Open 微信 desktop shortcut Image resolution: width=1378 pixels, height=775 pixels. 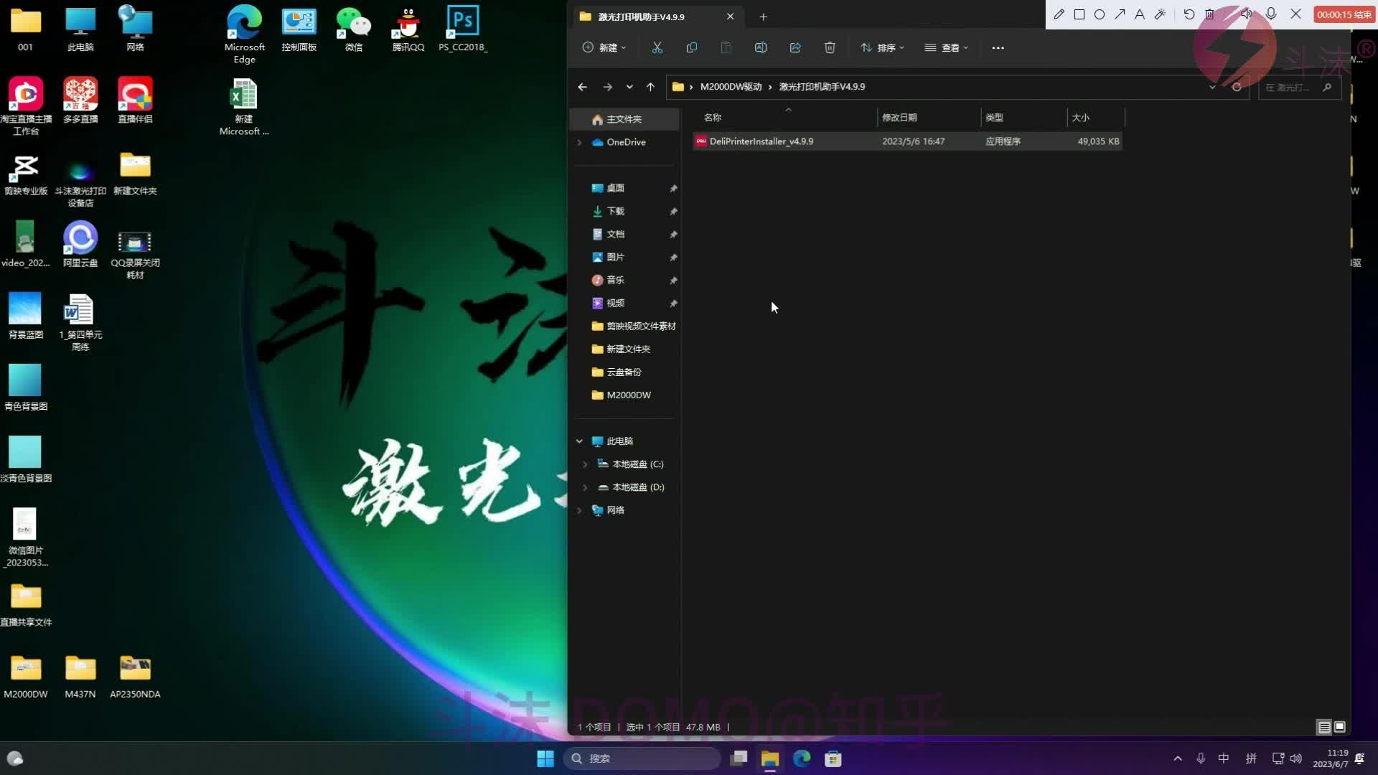[353, 29]
